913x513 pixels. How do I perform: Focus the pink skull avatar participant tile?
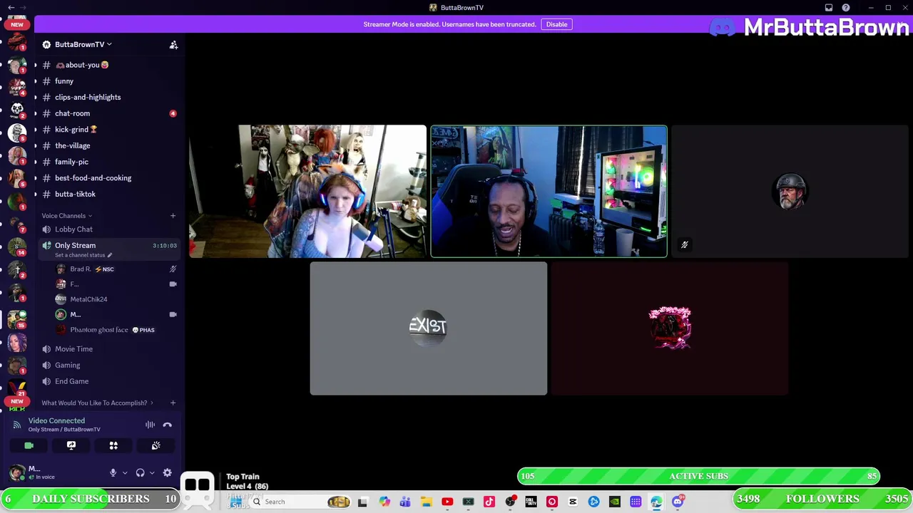[x=670, y=328]
